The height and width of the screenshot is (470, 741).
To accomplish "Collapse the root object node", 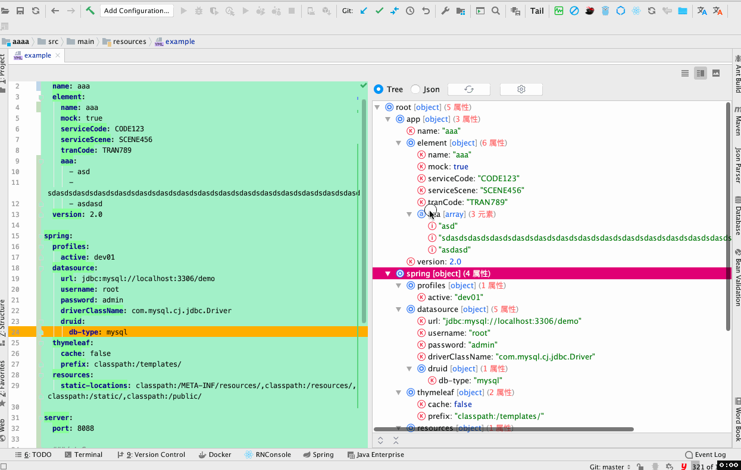I will click(377, 108).
